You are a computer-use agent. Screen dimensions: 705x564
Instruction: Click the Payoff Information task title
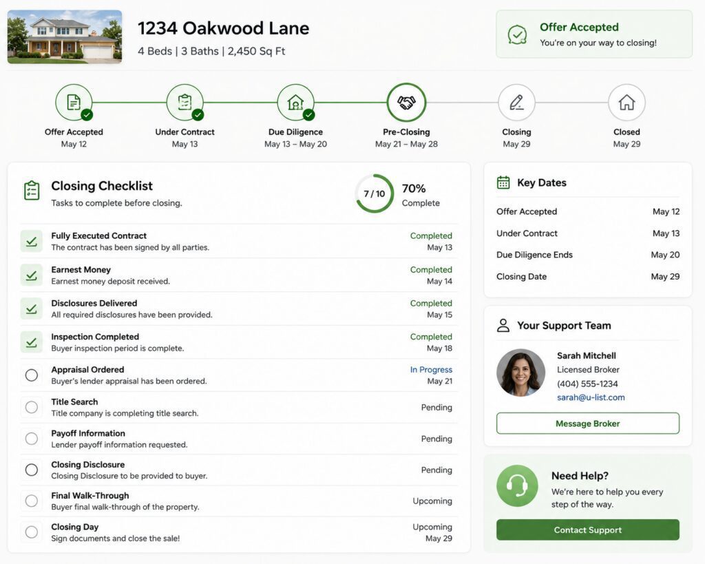pos(88,433)
